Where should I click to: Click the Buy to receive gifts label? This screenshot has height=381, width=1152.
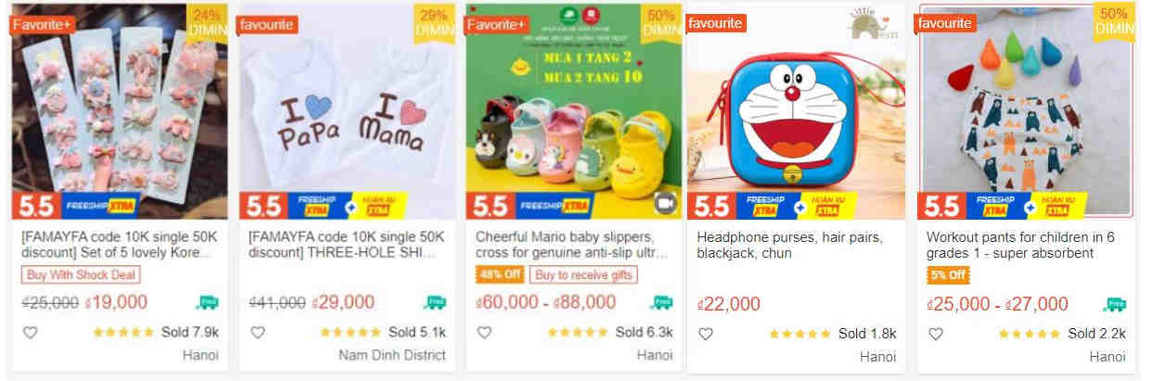pos(584,274)
